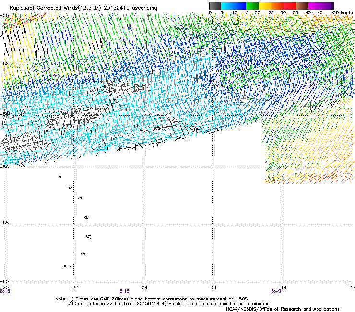Click the '-52' latitude axis label

(4, 64)
